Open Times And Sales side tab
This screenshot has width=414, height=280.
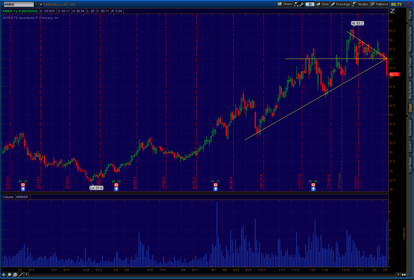[x=410, y=39]
